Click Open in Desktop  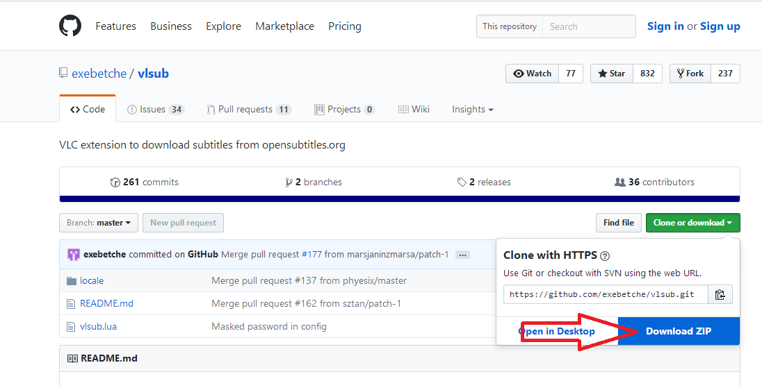tap(557, 331)
